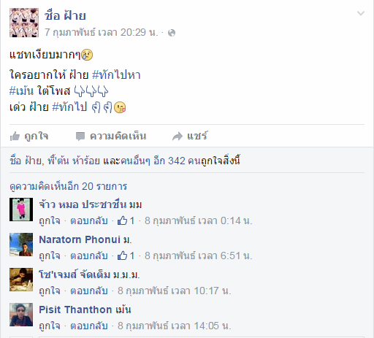Image resolution: width=374 pixels, height=338 pixels.
Task: Click the globe public privacy icon
Action: 172,33
